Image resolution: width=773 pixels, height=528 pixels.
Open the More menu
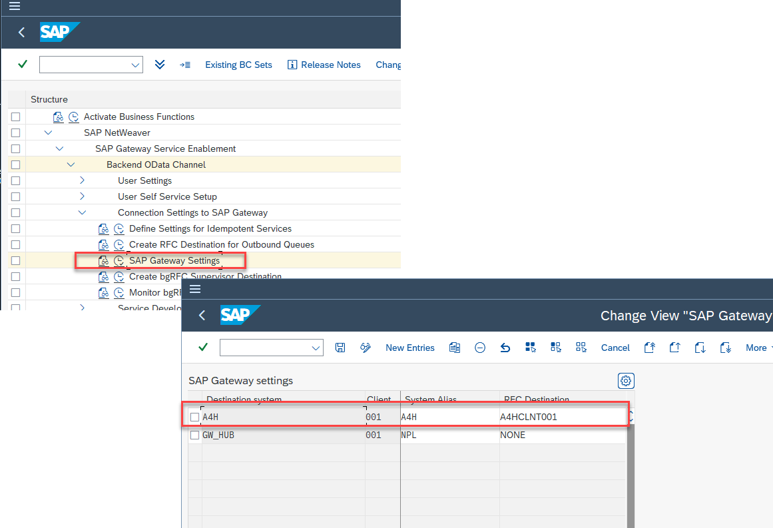point(759,348)
